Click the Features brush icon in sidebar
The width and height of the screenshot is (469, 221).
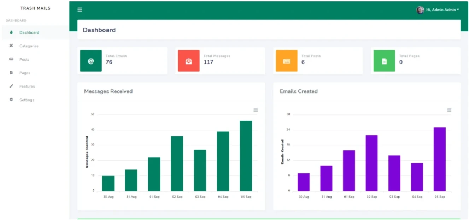click(x=11, y=86)
